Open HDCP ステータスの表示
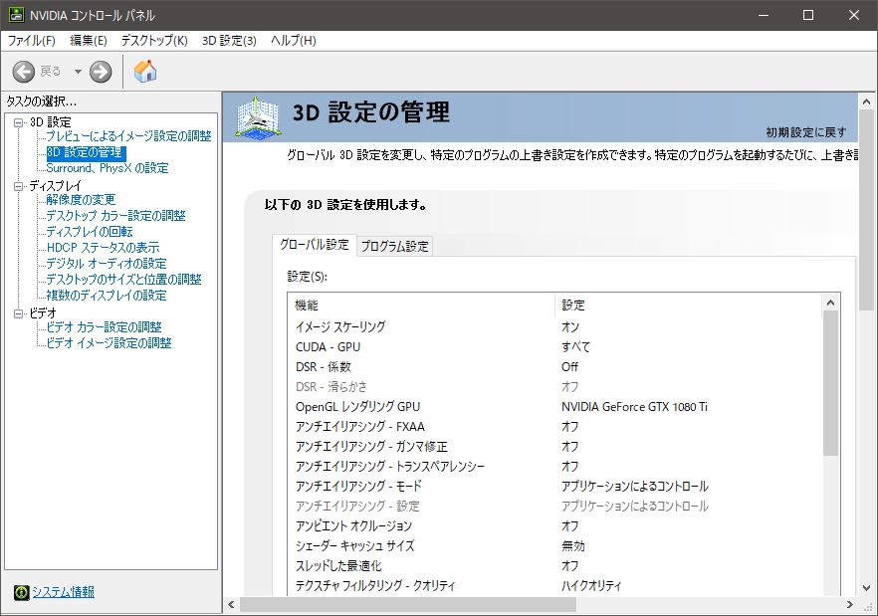This screenshot has width=878, height=616. tap(103, 248)
